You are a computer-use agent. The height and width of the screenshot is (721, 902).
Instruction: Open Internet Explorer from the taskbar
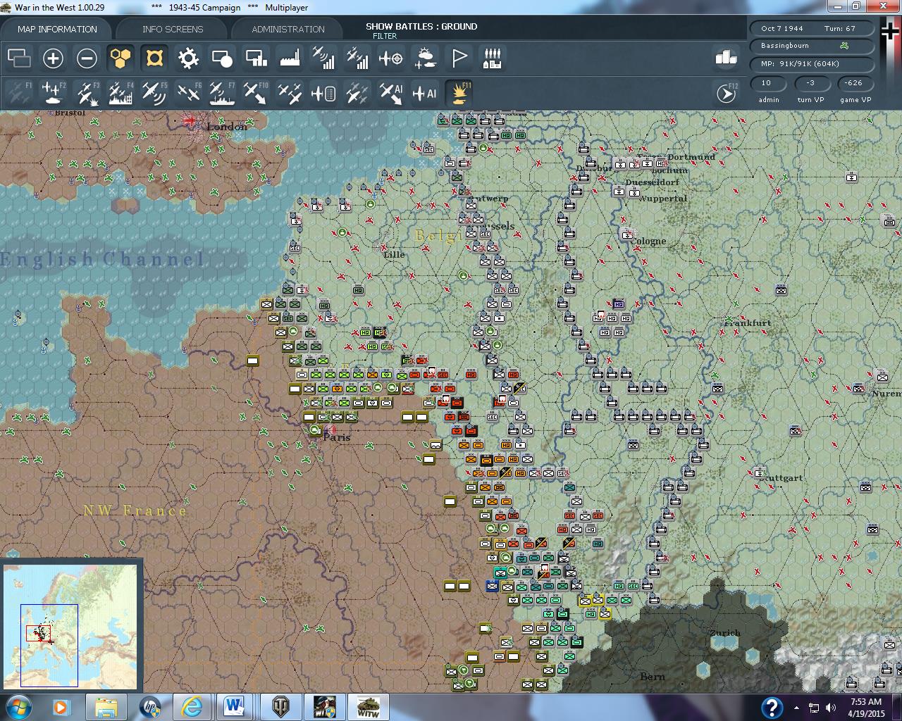191,706
